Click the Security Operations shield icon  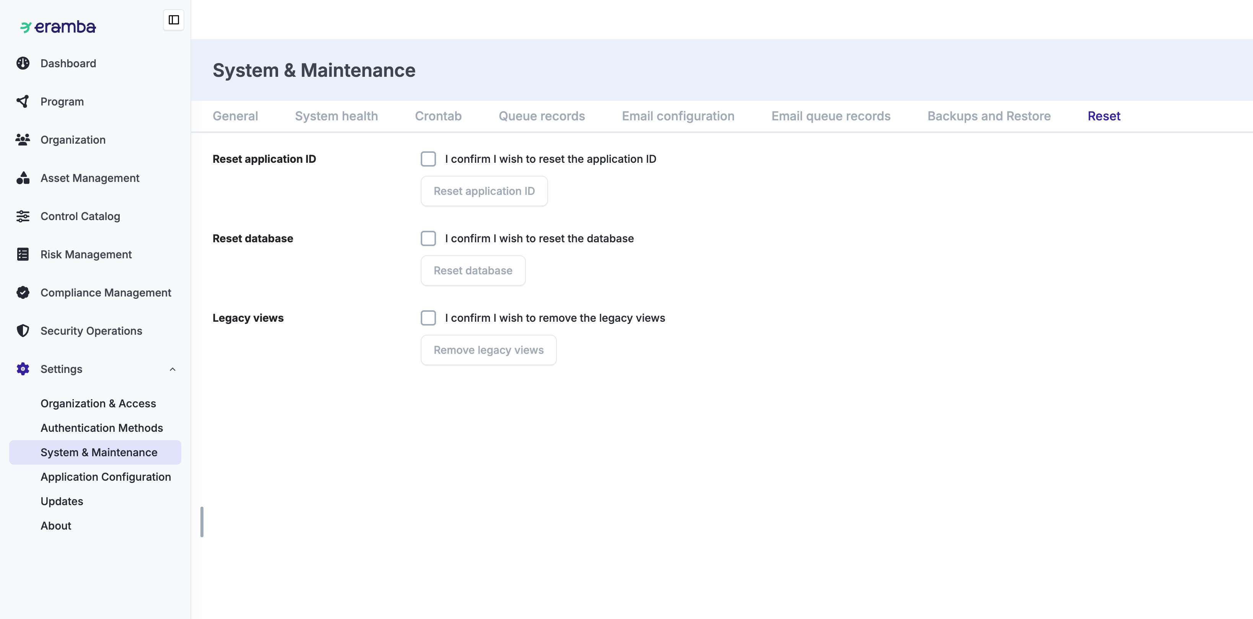click(x=23, y=331)
